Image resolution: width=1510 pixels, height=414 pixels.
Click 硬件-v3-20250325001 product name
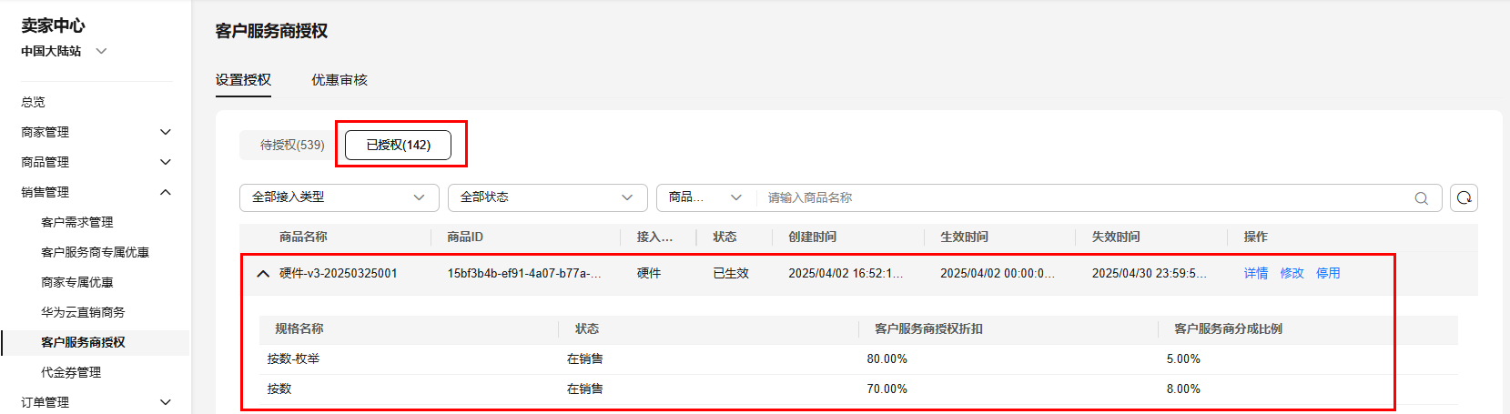click(339, 273)
